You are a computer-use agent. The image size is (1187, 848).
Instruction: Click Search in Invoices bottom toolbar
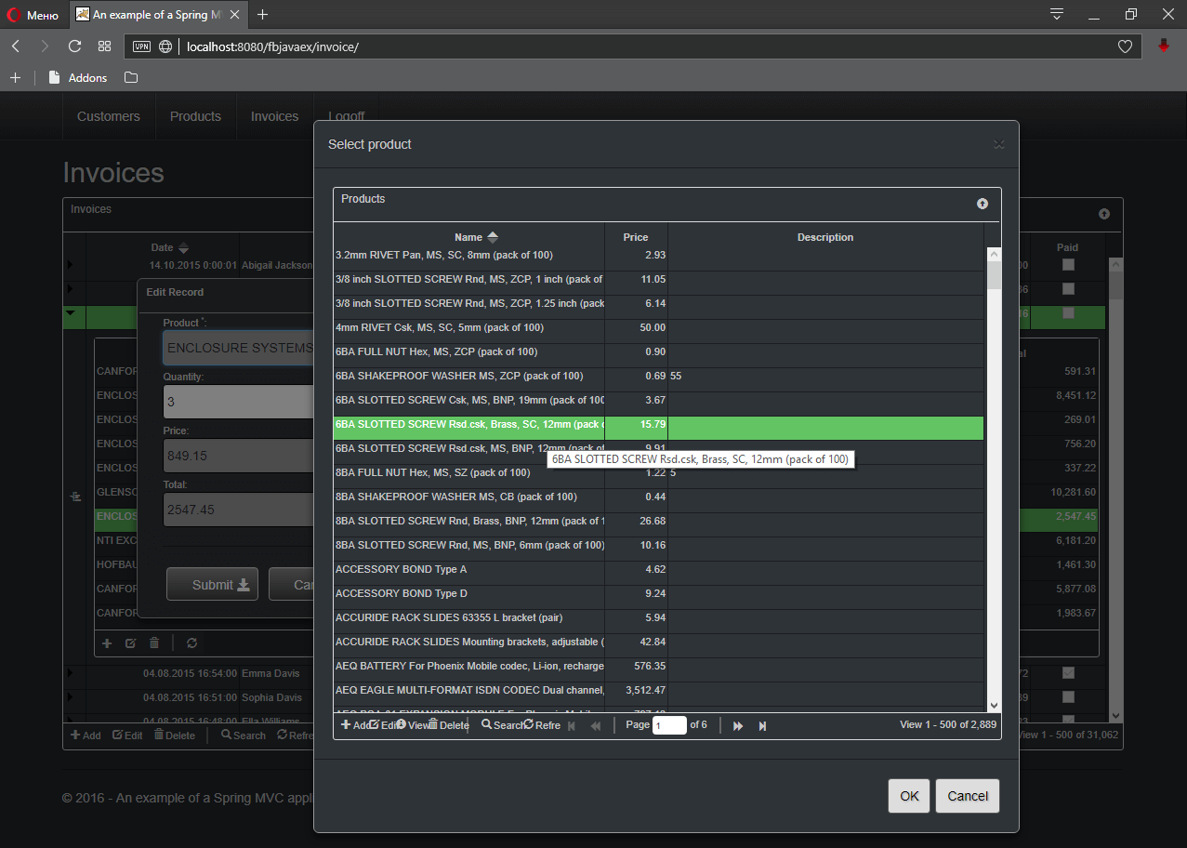[x=244, y=735]
